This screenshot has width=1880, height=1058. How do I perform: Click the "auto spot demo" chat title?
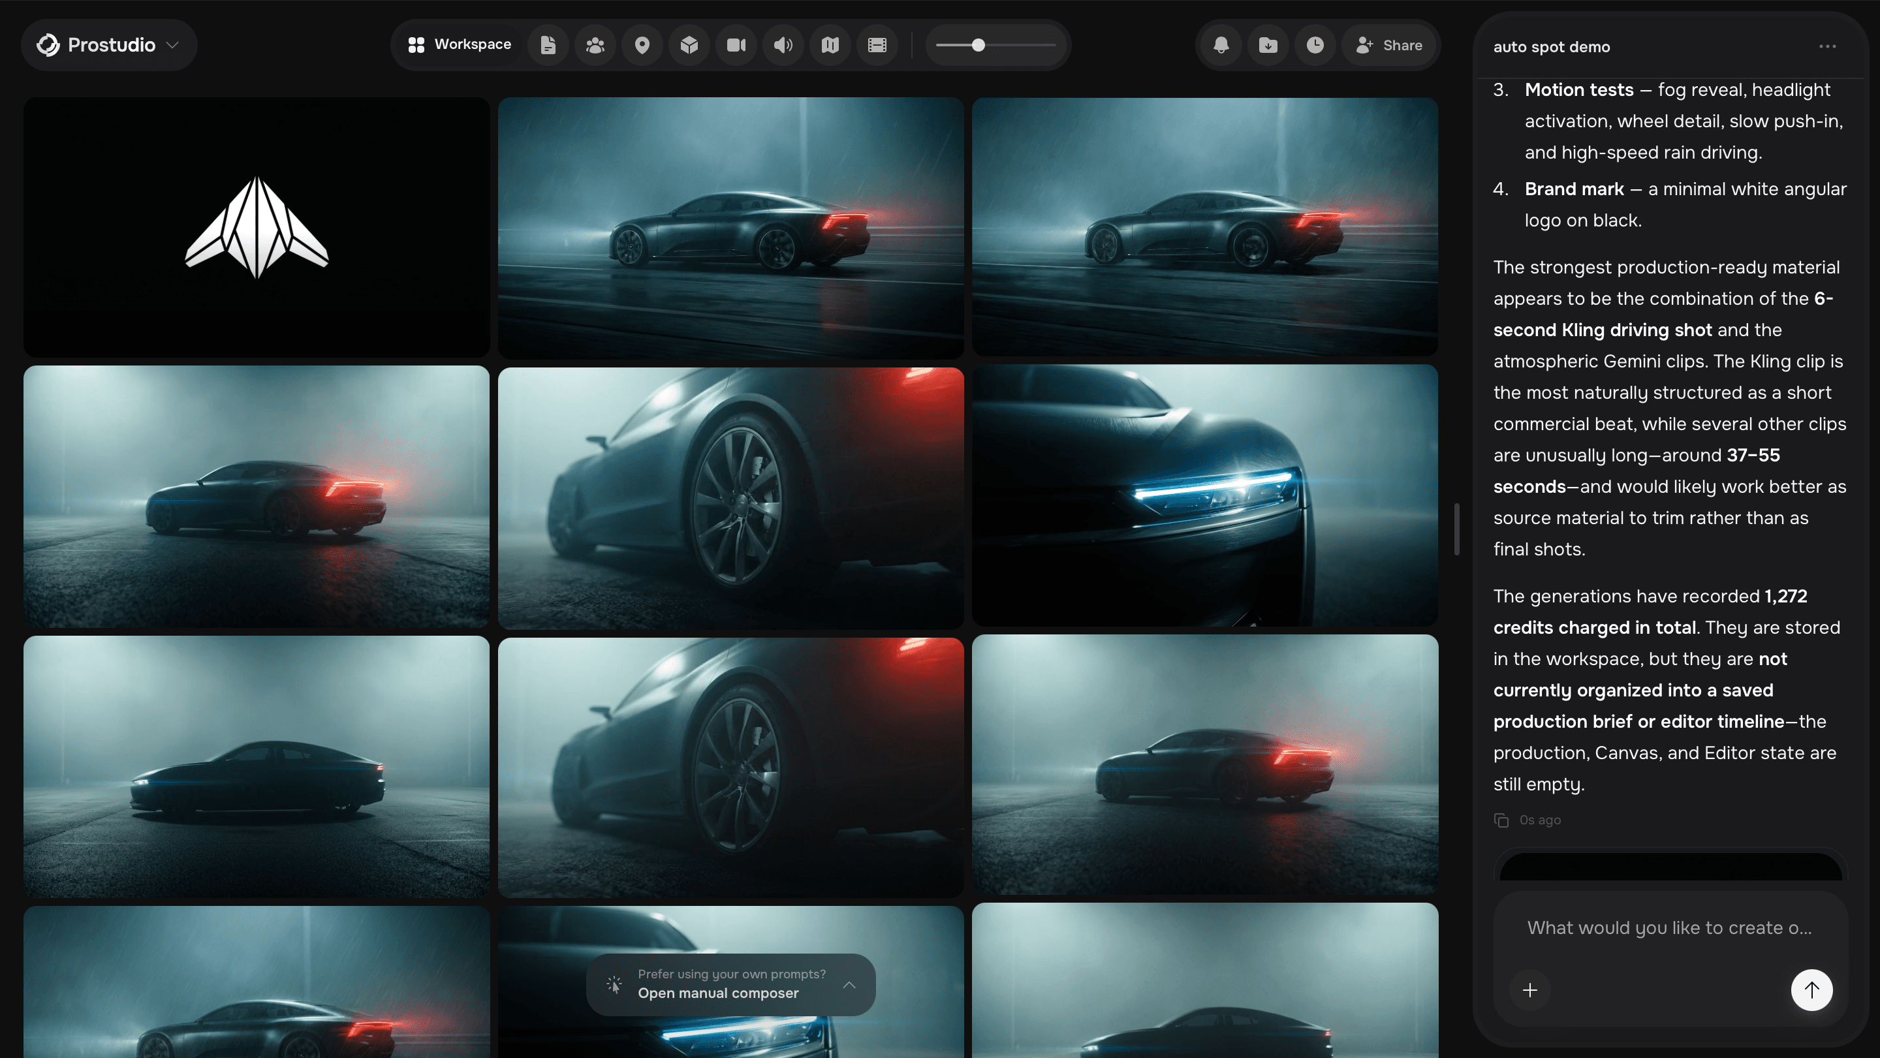(x=1552, y=47)
